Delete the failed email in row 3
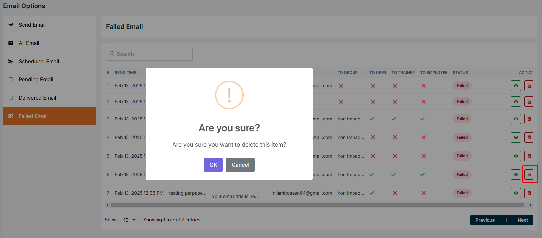Viewport: 542px width, 238px height. point(529,119)
